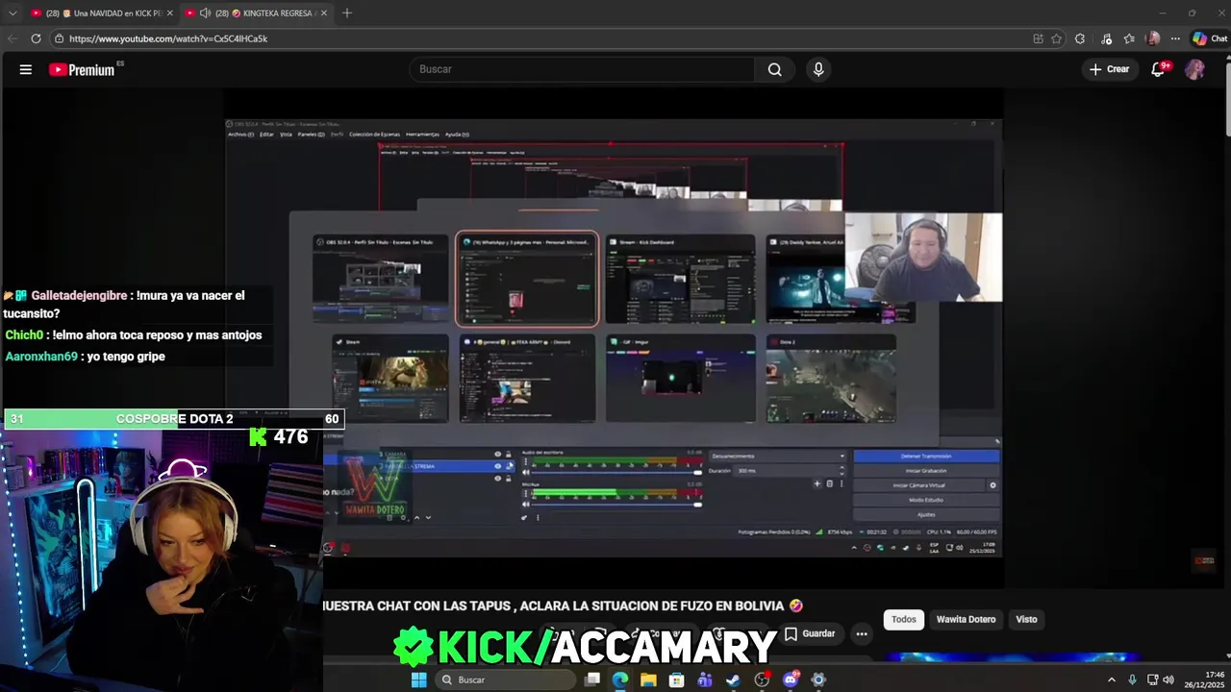The image size is (1231, 692).
Task: Click Detener Transmisión in the video's OBS
Action: [x=925, y=457]
